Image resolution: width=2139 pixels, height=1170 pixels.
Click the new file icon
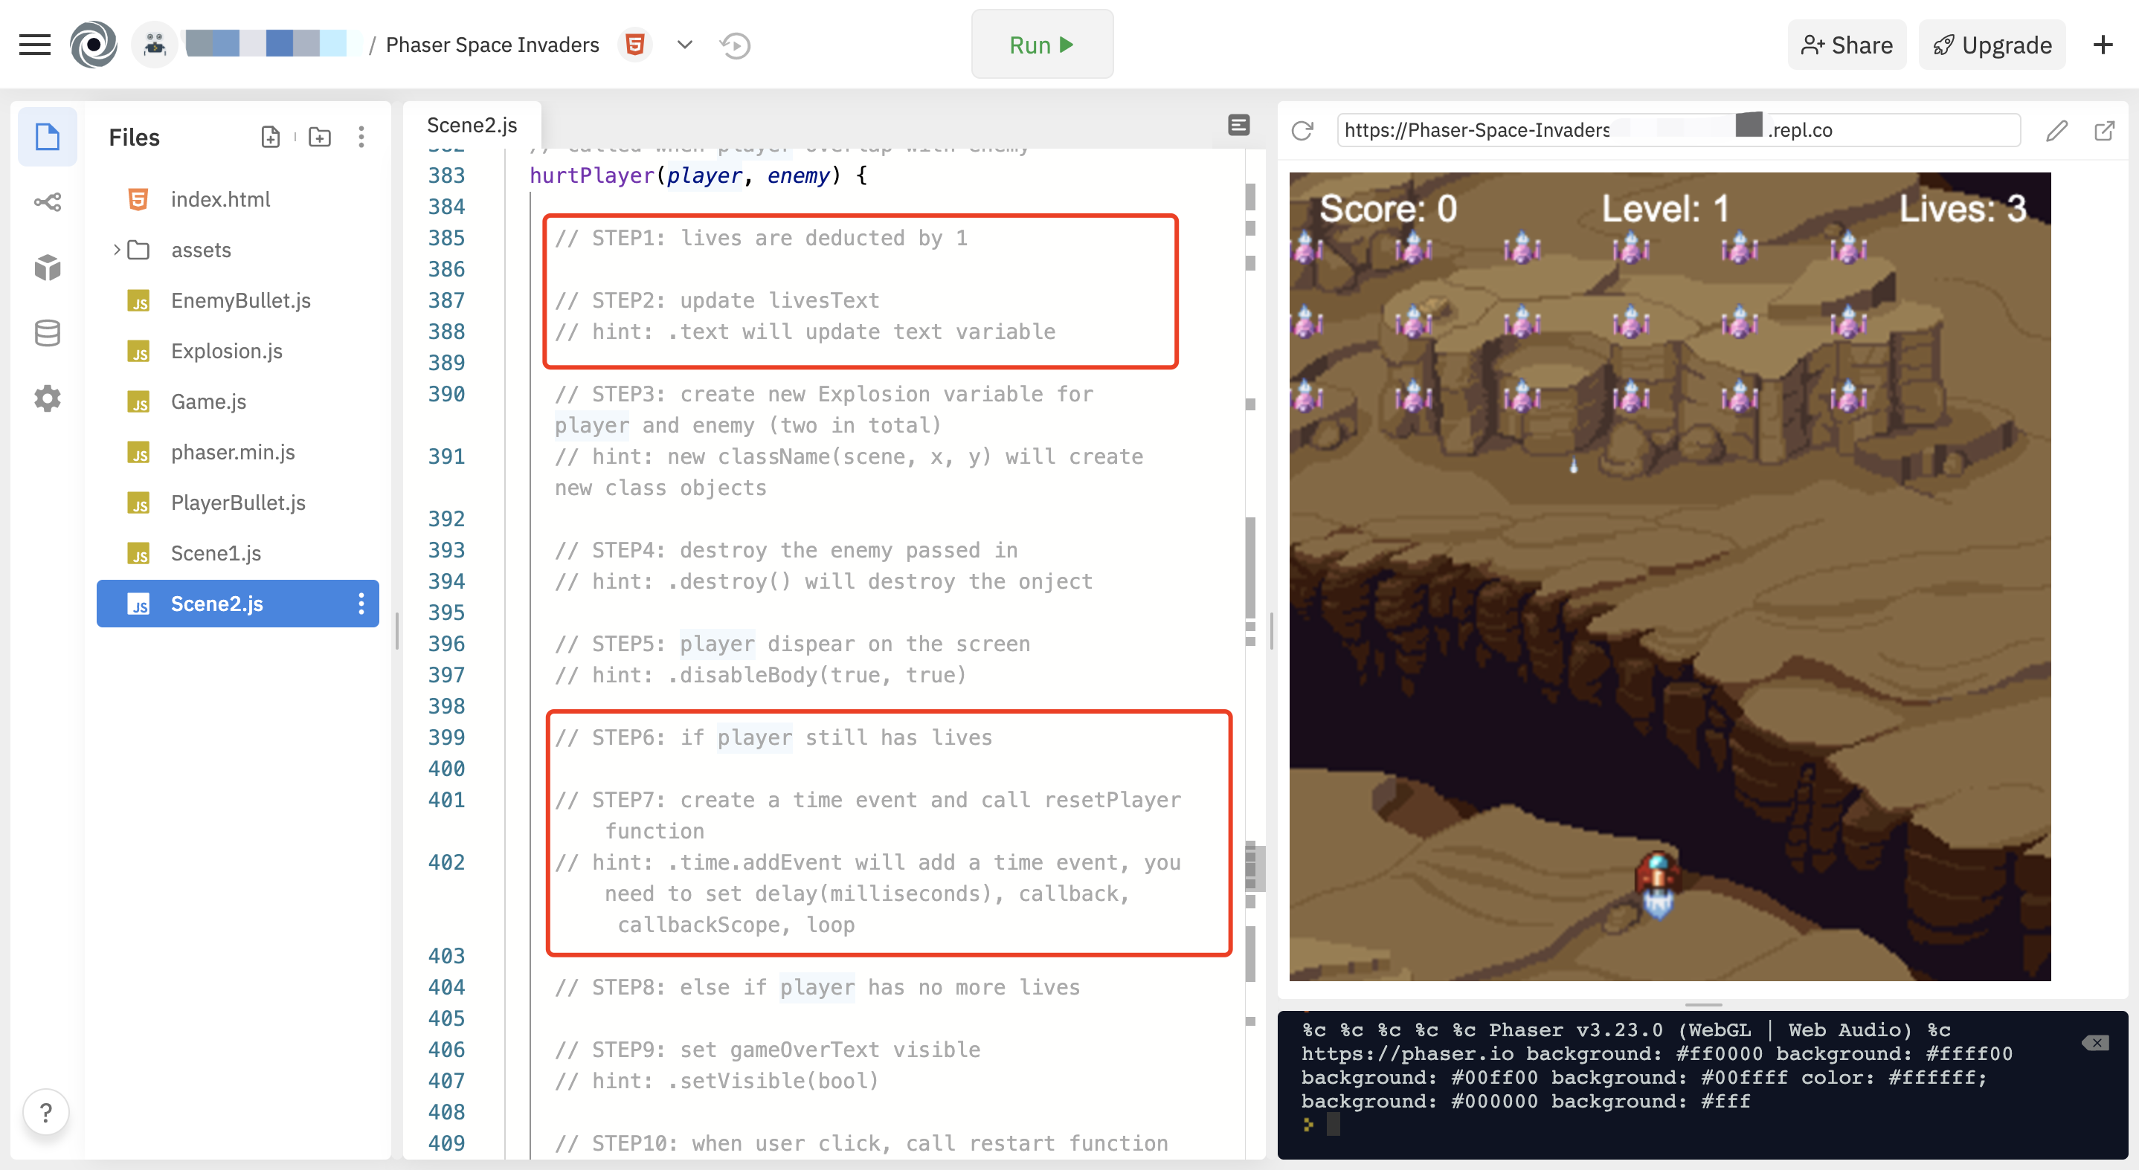pos(271,137)
